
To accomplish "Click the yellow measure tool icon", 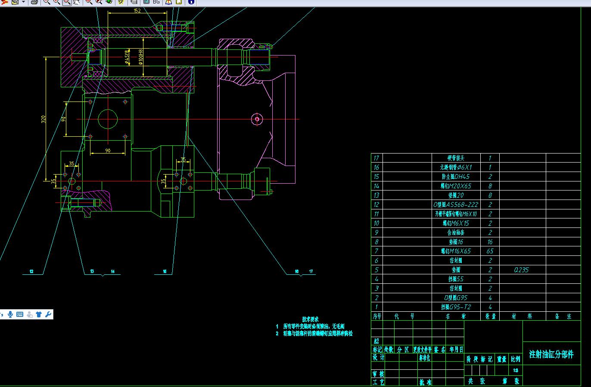I will [x=121, y=2].
